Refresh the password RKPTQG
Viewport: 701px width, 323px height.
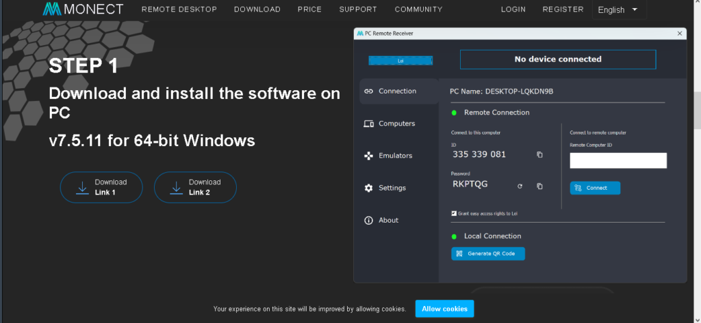click(520, 186)
